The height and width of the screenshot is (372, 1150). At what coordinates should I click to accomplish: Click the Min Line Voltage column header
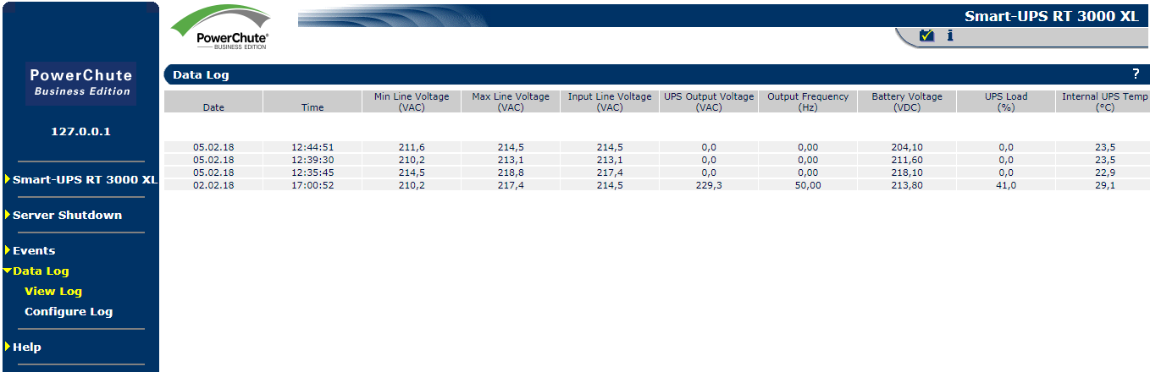pos(412,101)
